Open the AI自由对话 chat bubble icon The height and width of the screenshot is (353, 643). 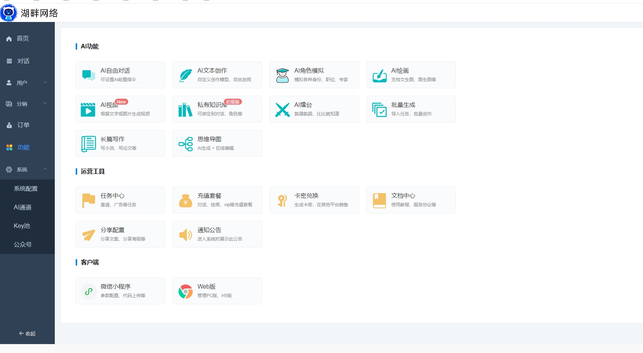(89, 75)
